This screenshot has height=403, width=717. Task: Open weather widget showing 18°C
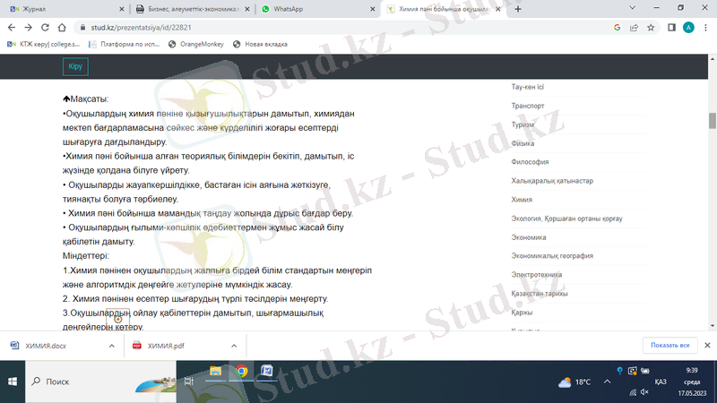coord(574,382)
